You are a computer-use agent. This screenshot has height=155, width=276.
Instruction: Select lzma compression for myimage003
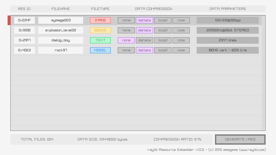coord(181,20)
